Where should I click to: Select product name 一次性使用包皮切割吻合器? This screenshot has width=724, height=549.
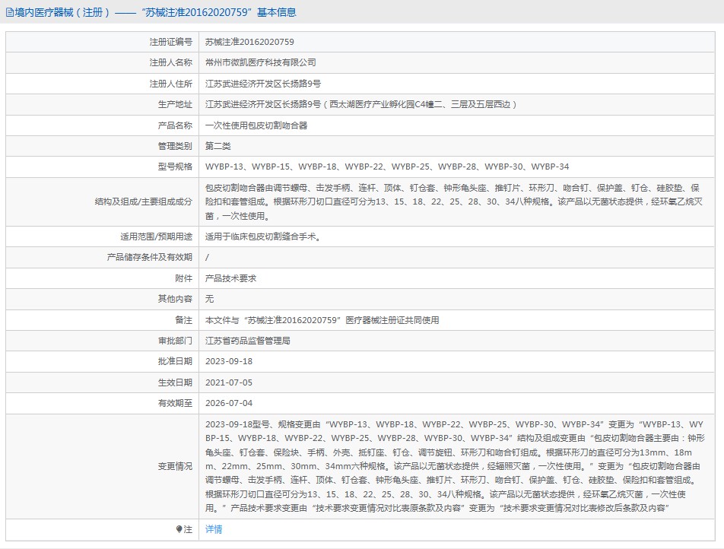256,125
